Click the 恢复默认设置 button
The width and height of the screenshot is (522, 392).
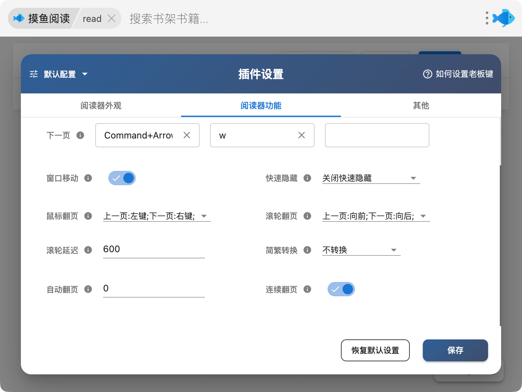(375, 350)
